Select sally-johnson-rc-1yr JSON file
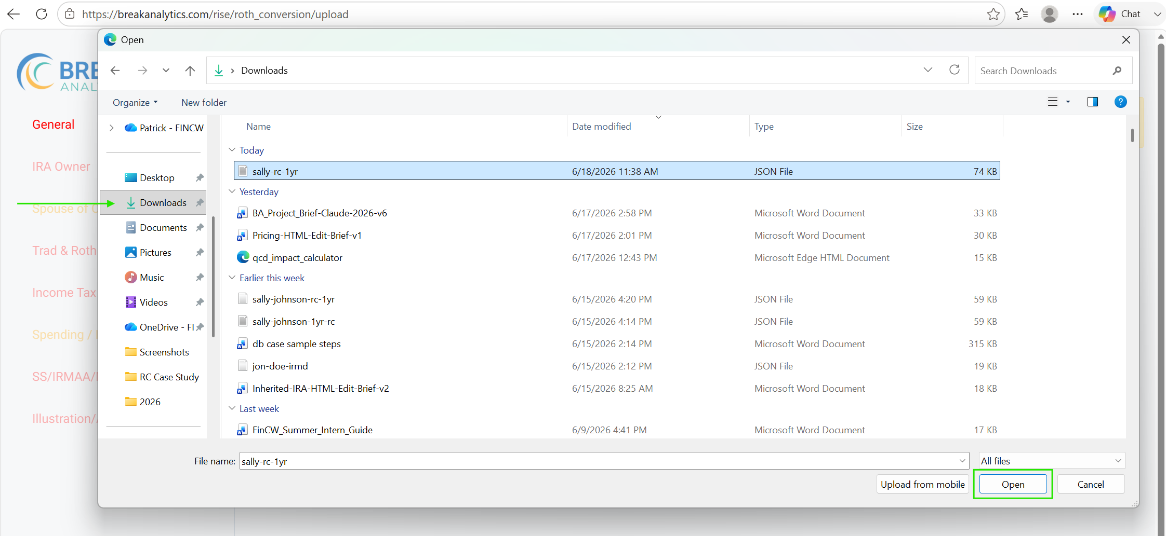1166x536 pixels. pos(617,299)
